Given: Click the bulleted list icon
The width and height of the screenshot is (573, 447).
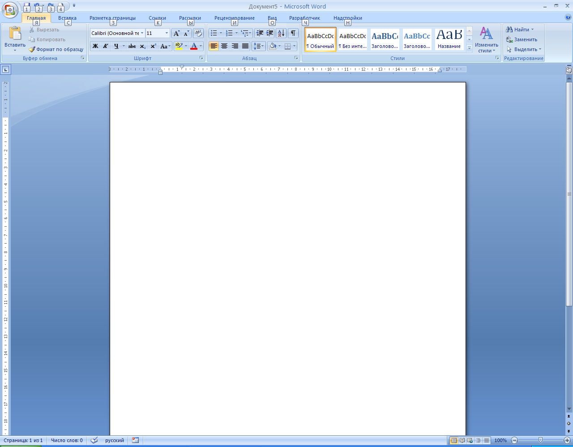Looking at the screenshot, I should (x=214, y=33).
